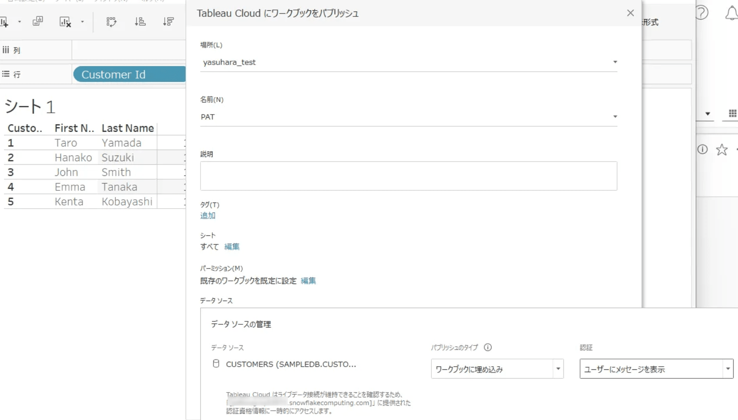The width and height of the screenshot is (738, 420).
Task: Click the シート 1 sheet title
Action: click(x=30, y=106)
